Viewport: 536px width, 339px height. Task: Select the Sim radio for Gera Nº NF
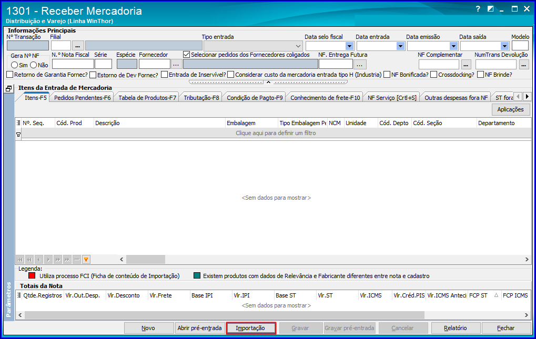(14, 65)
